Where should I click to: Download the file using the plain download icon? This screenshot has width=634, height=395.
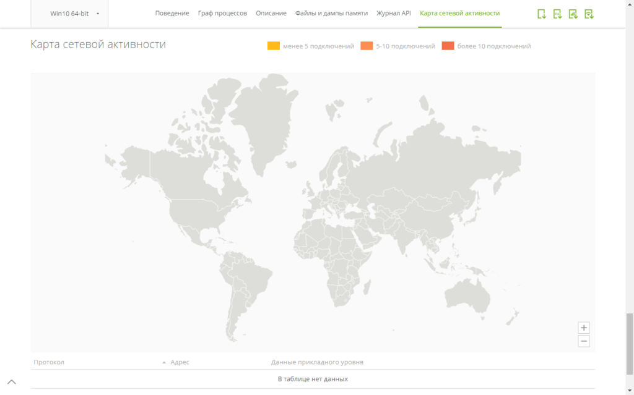pos(542,14)
